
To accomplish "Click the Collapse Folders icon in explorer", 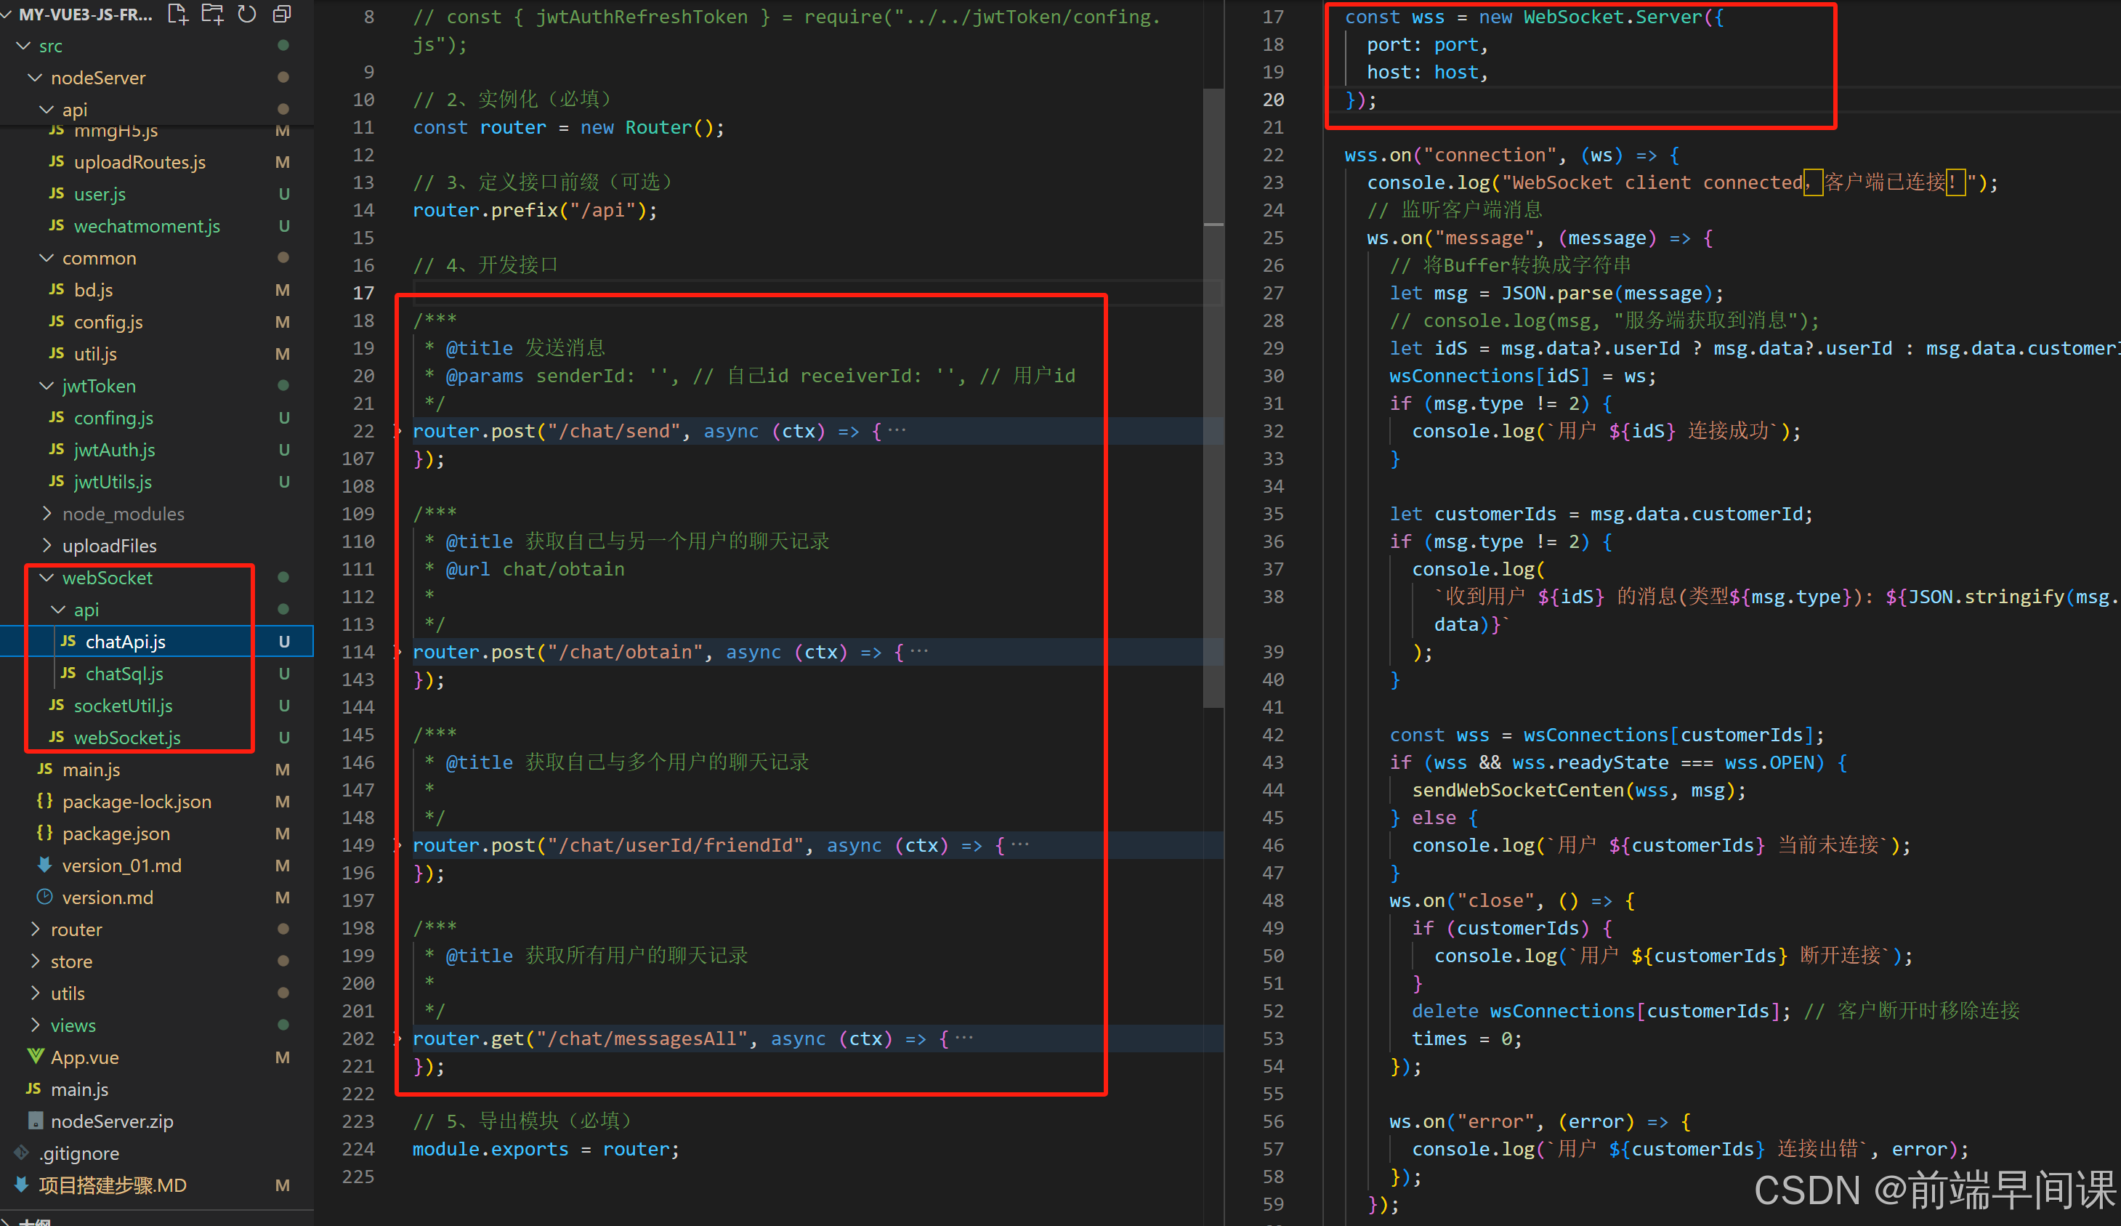I will (x=282, y=15).
